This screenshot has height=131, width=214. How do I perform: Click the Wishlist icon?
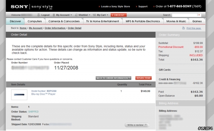[x=76, y=15]
